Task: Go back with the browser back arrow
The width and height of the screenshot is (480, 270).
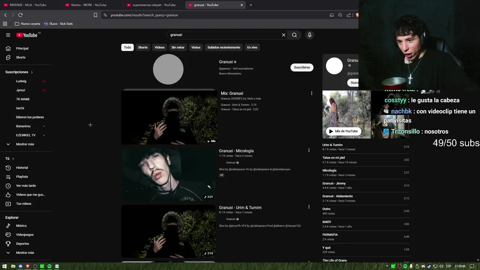Action: click(x=5, y=15)
